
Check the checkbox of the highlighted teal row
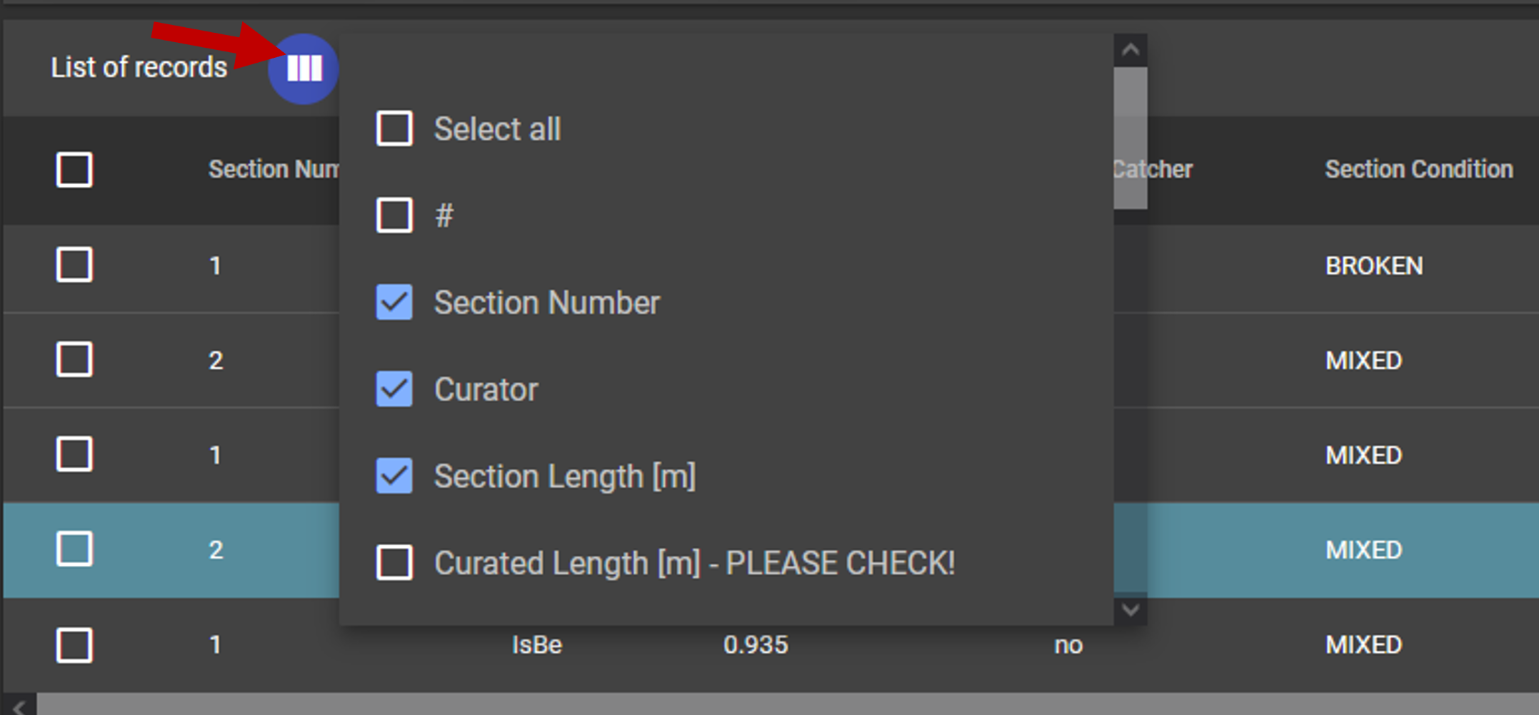point(74,549)
